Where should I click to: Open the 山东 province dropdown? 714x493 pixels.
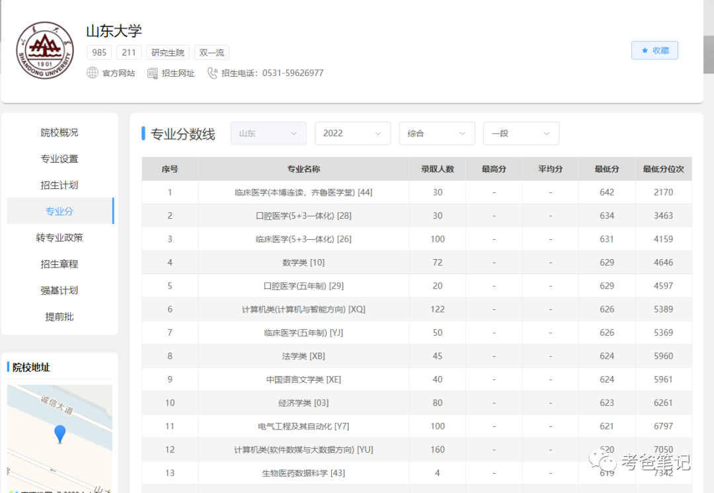click(x=268, y=133)
